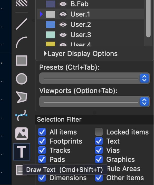Uncheck the Footprints filter
Viewport: 154px width, 185px height.
(42, 141)
